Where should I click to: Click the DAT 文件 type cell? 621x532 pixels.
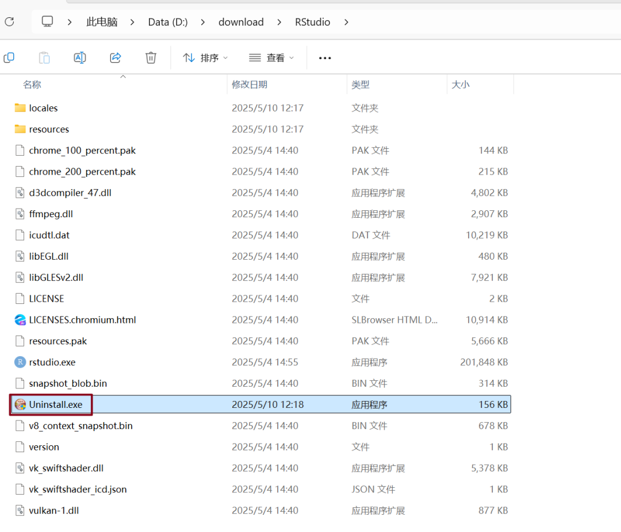[371, 235]
